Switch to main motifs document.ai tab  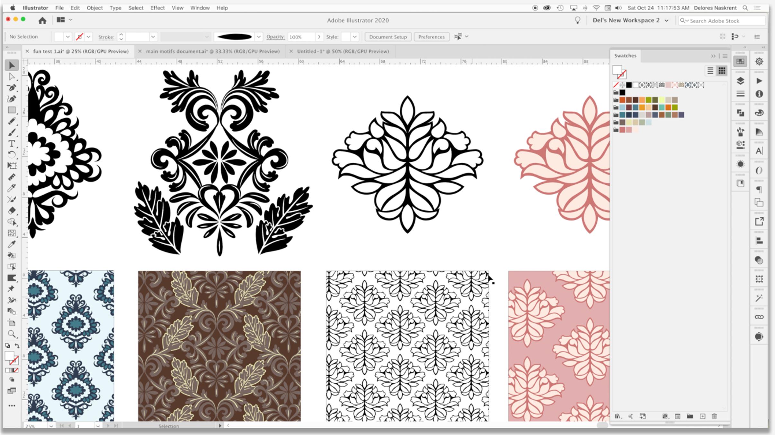212,51
